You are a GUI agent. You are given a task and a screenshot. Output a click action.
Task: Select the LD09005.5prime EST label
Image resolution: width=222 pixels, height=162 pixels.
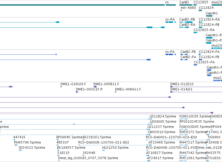pyautogui.click(x=163, y=122)
